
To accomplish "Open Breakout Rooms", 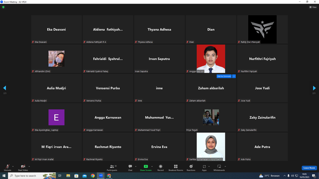I will click(x=176, y=168).
